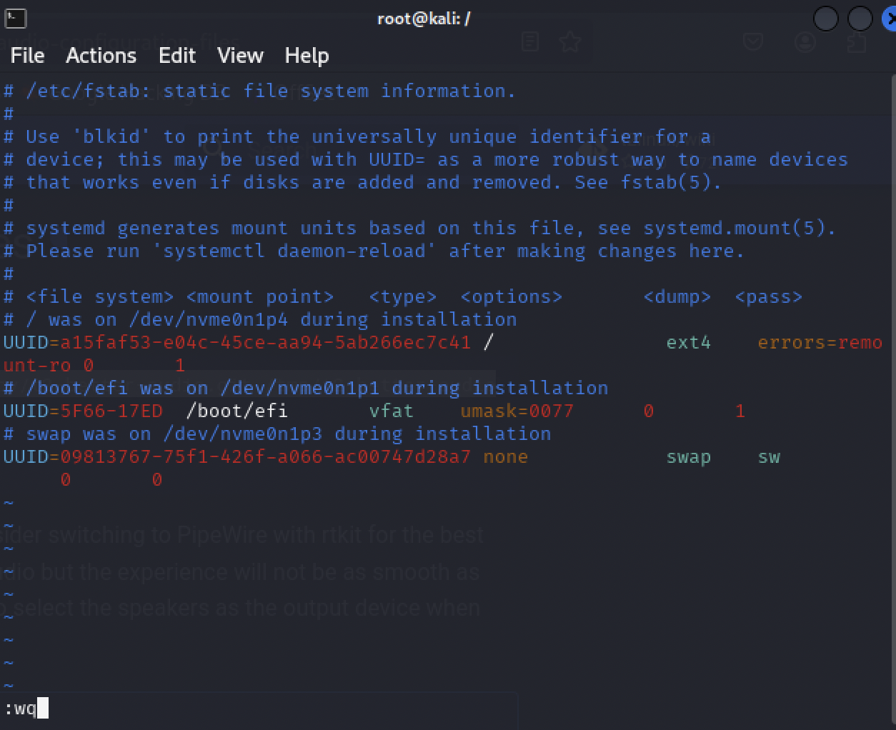Viewport: 896px width, 730px height.
Task: Click the 'none' mount point on swap line
Action: tap(505, 457)
